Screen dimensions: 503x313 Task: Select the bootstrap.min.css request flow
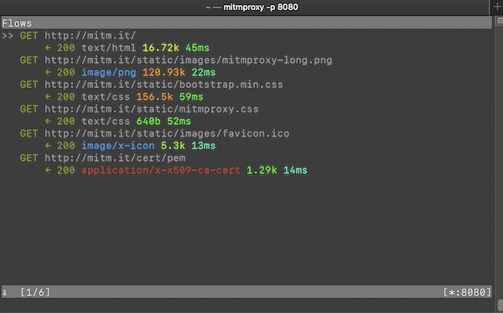coord(152,85)
